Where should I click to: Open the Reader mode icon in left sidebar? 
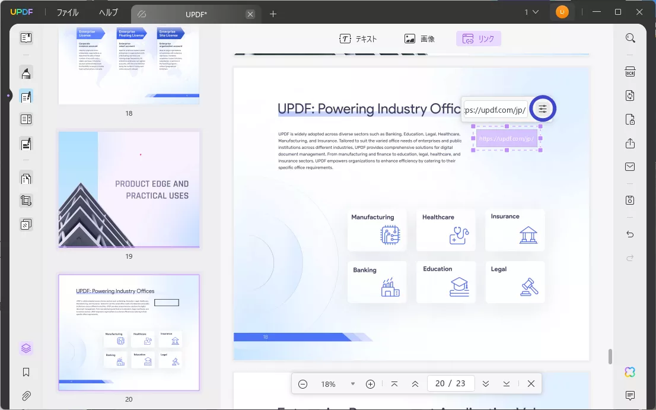[26, 37]
